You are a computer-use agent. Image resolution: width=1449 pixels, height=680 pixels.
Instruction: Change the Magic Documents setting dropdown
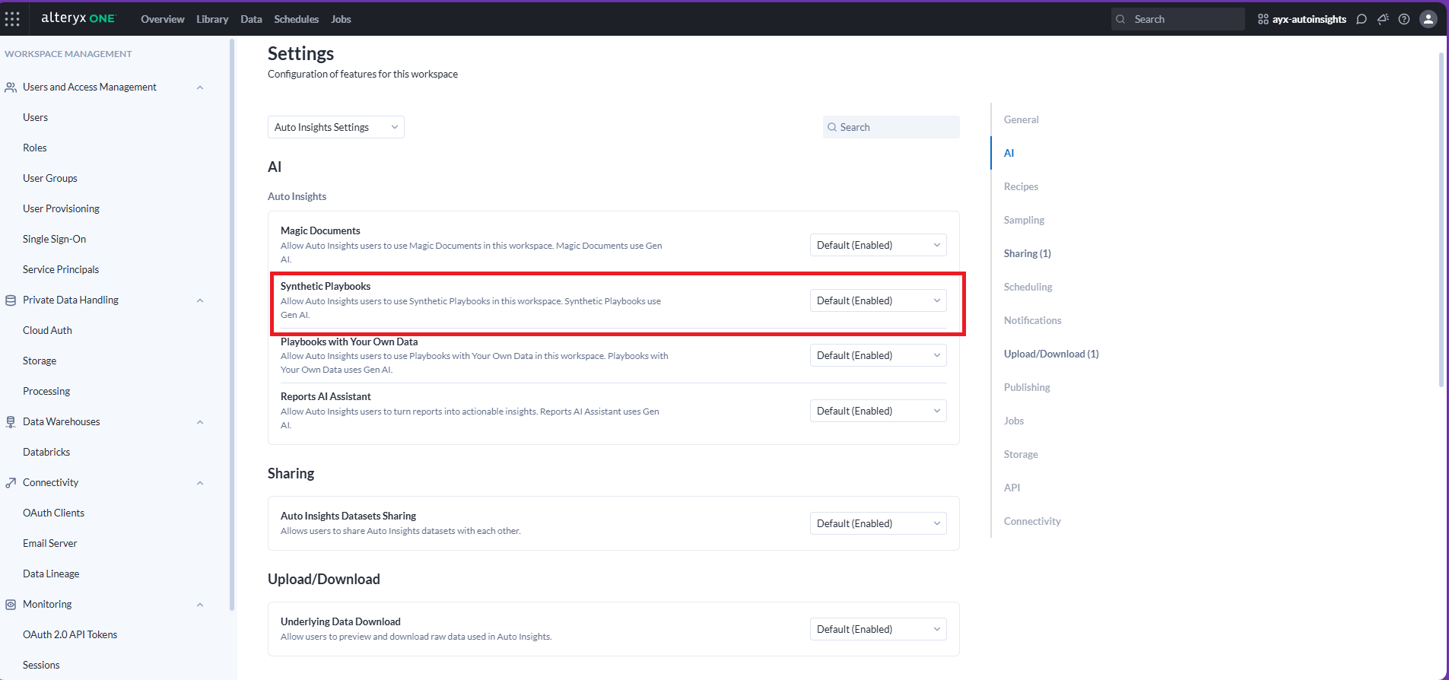(878, 245)
